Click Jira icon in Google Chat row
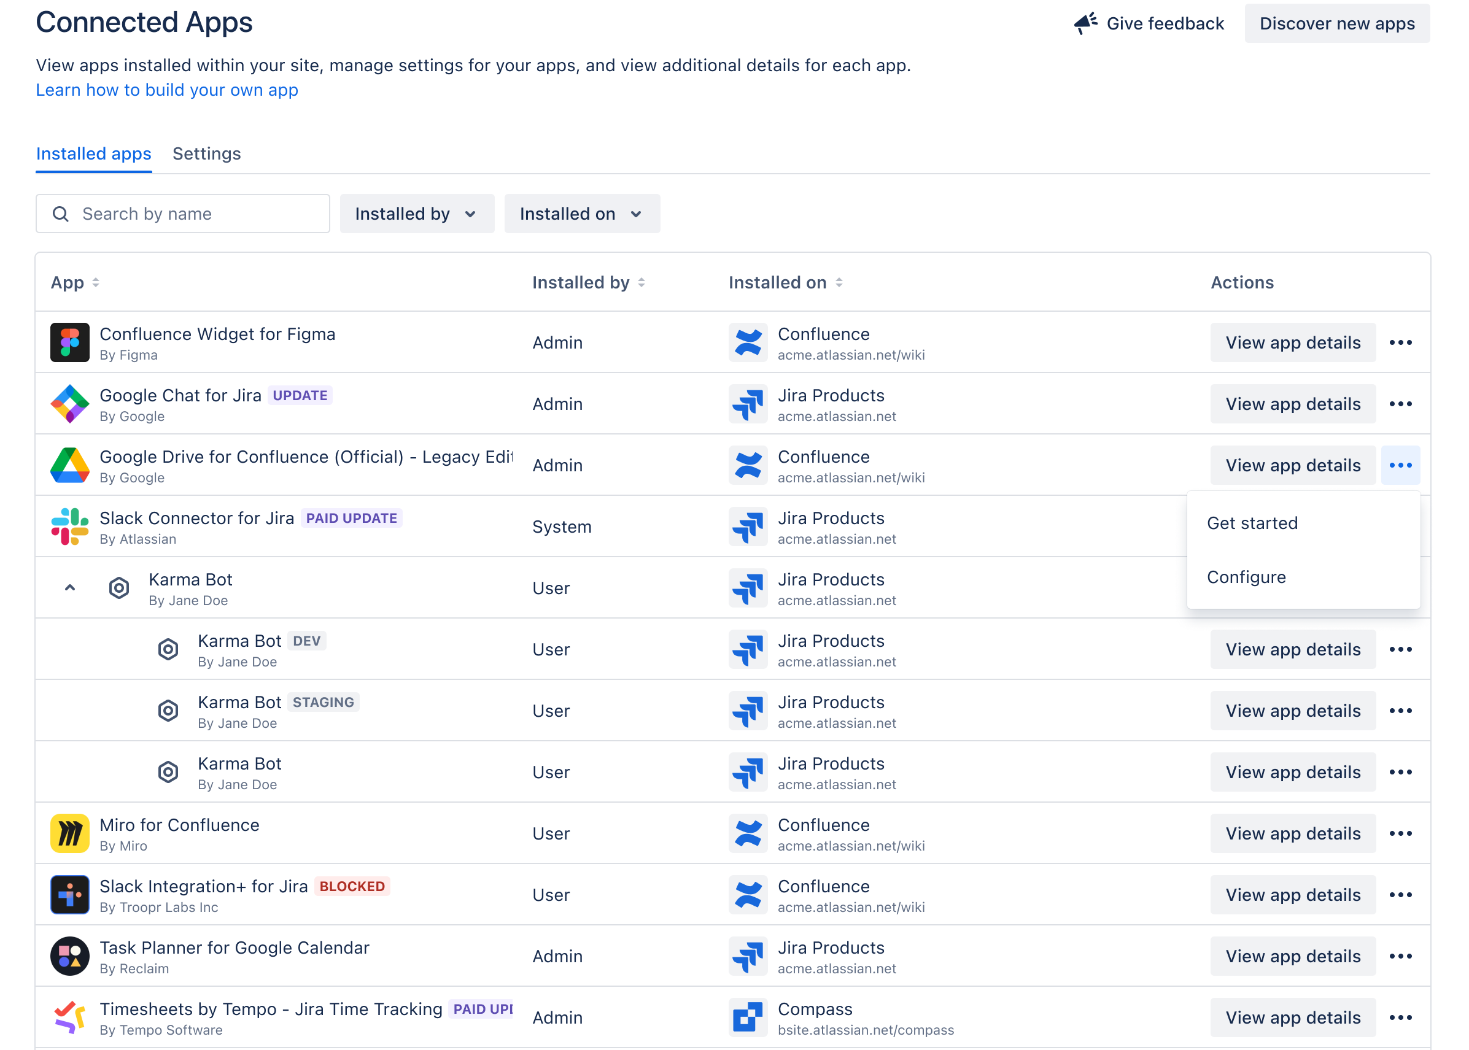Viewport: 1469px width, 1050px height. (748, 404)
